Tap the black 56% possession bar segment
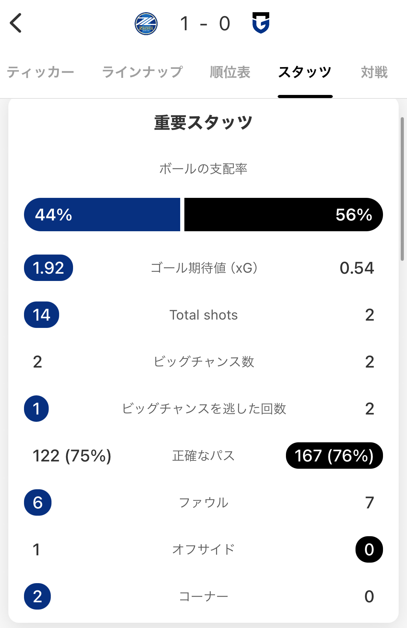The width and height of the screenshot is (407, 628). pyautogui.click(x=283, y=215)
